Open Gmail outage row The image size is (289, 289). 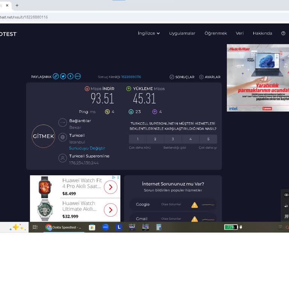(173, 218)
